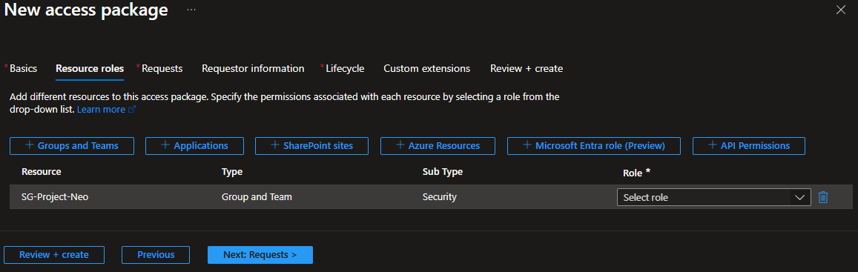Add API Permissions resource

(x=748, y=145)
